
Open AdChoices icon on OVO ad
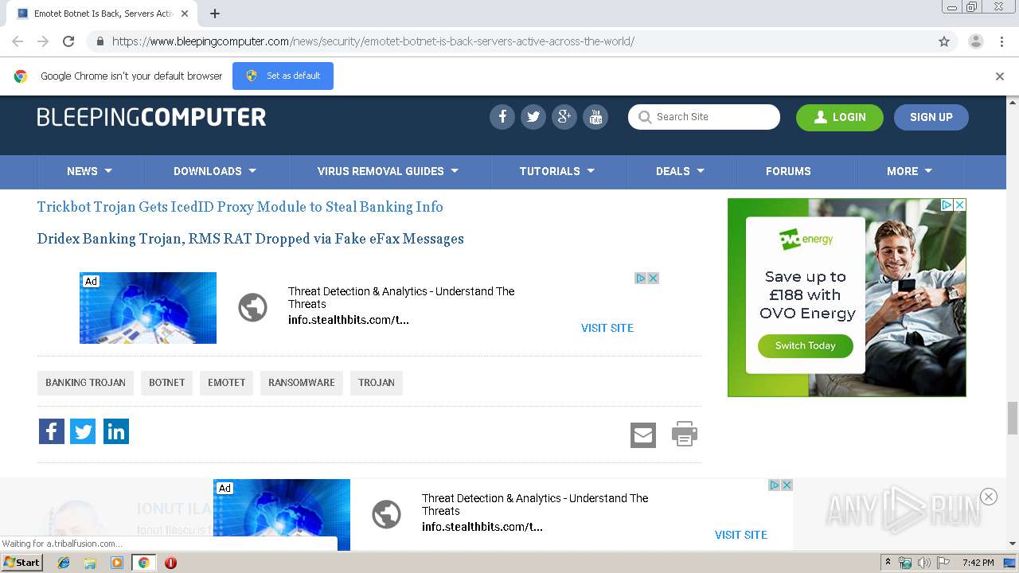click(947, 205)
